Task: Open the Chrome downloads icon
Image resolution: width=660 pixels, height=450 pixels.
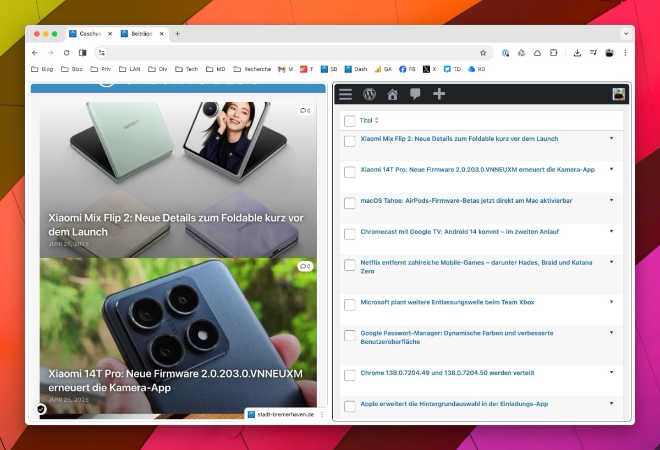Action: [x=577, y=53]
